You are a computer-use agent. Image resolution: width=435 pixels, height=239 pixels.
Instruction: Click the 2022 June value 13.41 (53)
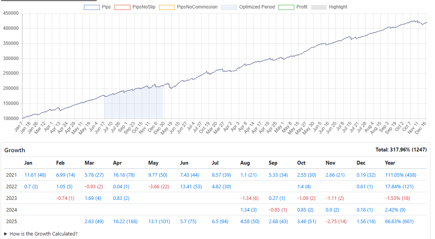(x=191, y=187)
